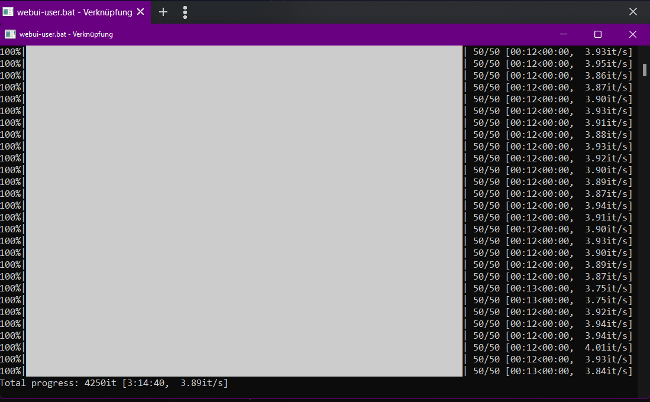Click the 3.84it/s value in the last row
This screenshot has width=650, height=402.
pyautogui.click(x=609, y=371)
